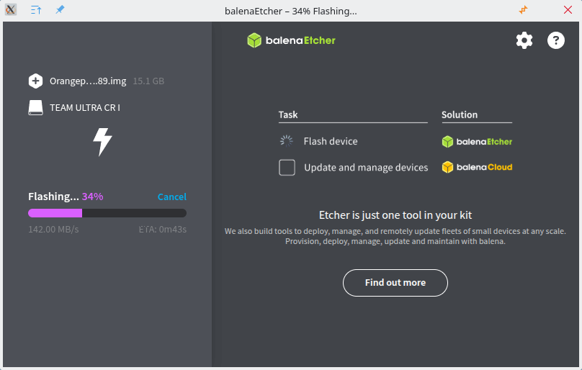Screen dimensions: 582x370
Task: Click the balenaCloud logo in the Solution column
Action: 477,167
